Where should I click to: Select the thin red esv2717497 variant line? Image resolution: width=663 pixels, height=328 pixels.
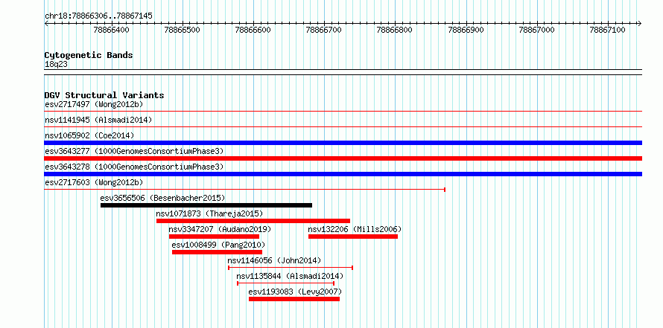[x=343, y=112]
